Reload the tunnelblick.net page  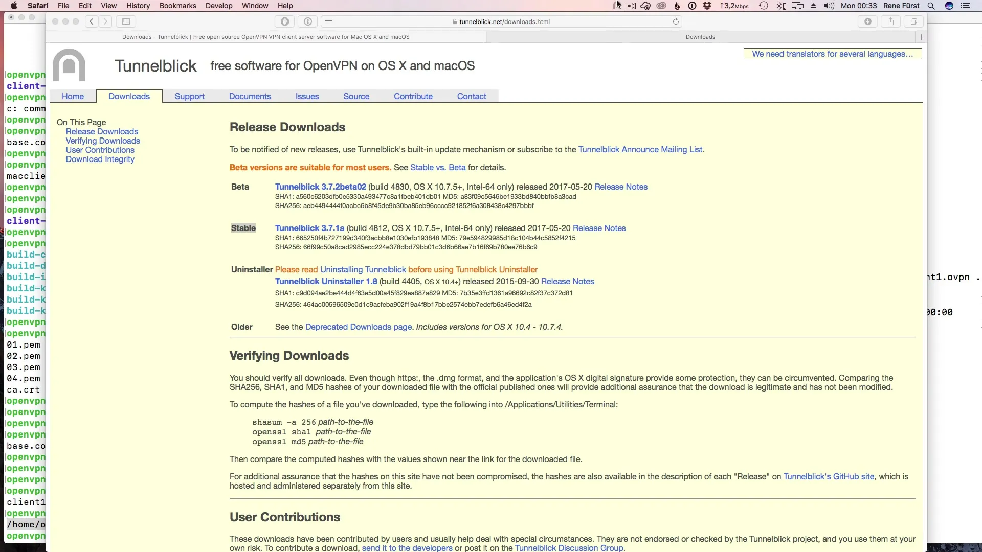tap(676, 21)
